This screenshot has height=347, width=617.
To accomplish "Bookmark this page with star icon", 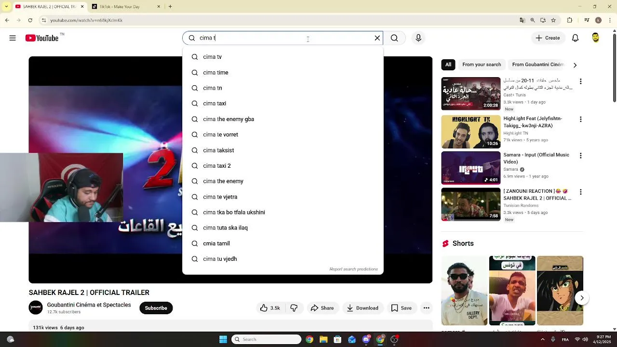I will [553, 20].
